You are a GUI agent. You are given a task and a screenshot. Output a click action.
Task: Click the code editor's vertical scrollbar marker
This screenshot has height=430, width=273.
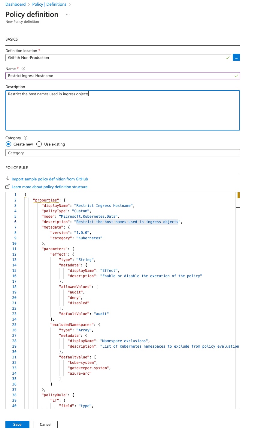pos(238,195)
